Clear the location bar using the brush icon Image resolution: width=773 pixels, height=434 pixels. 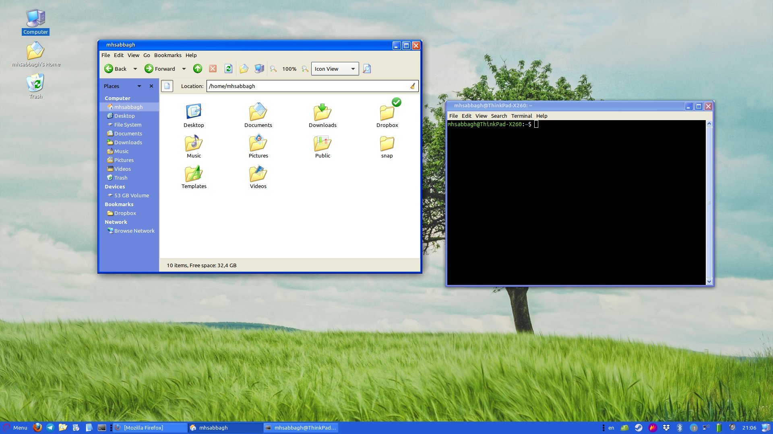pos(412,86)
